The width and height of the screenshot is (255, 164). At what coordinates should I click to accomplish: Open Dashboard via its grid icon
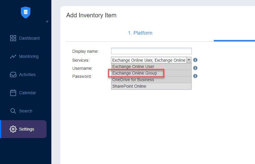click(13, 38)
